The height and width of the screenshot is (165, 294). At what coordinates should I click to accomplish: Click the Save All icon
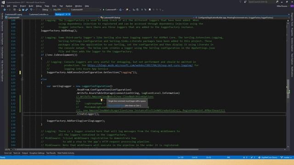27,10
